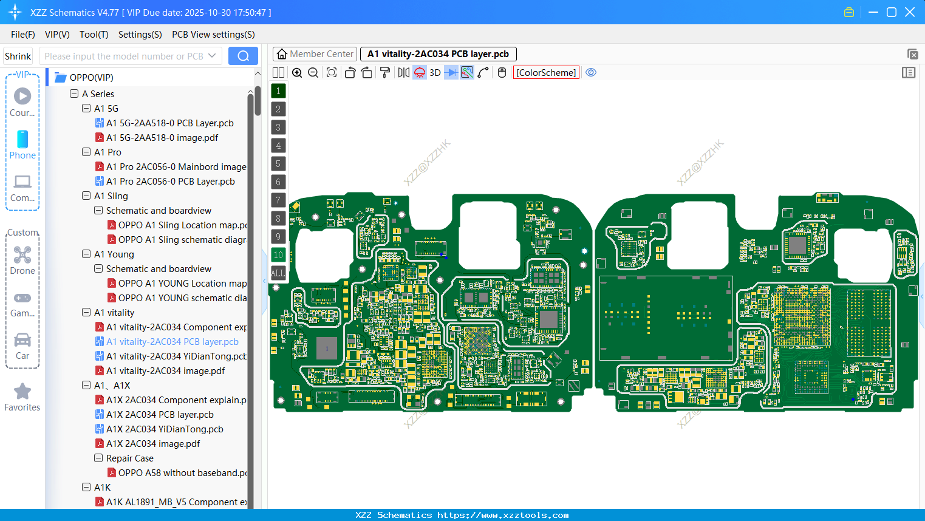Zoom in on the PCB view
This screenshot has width=925, height=521.
point(297,72)
